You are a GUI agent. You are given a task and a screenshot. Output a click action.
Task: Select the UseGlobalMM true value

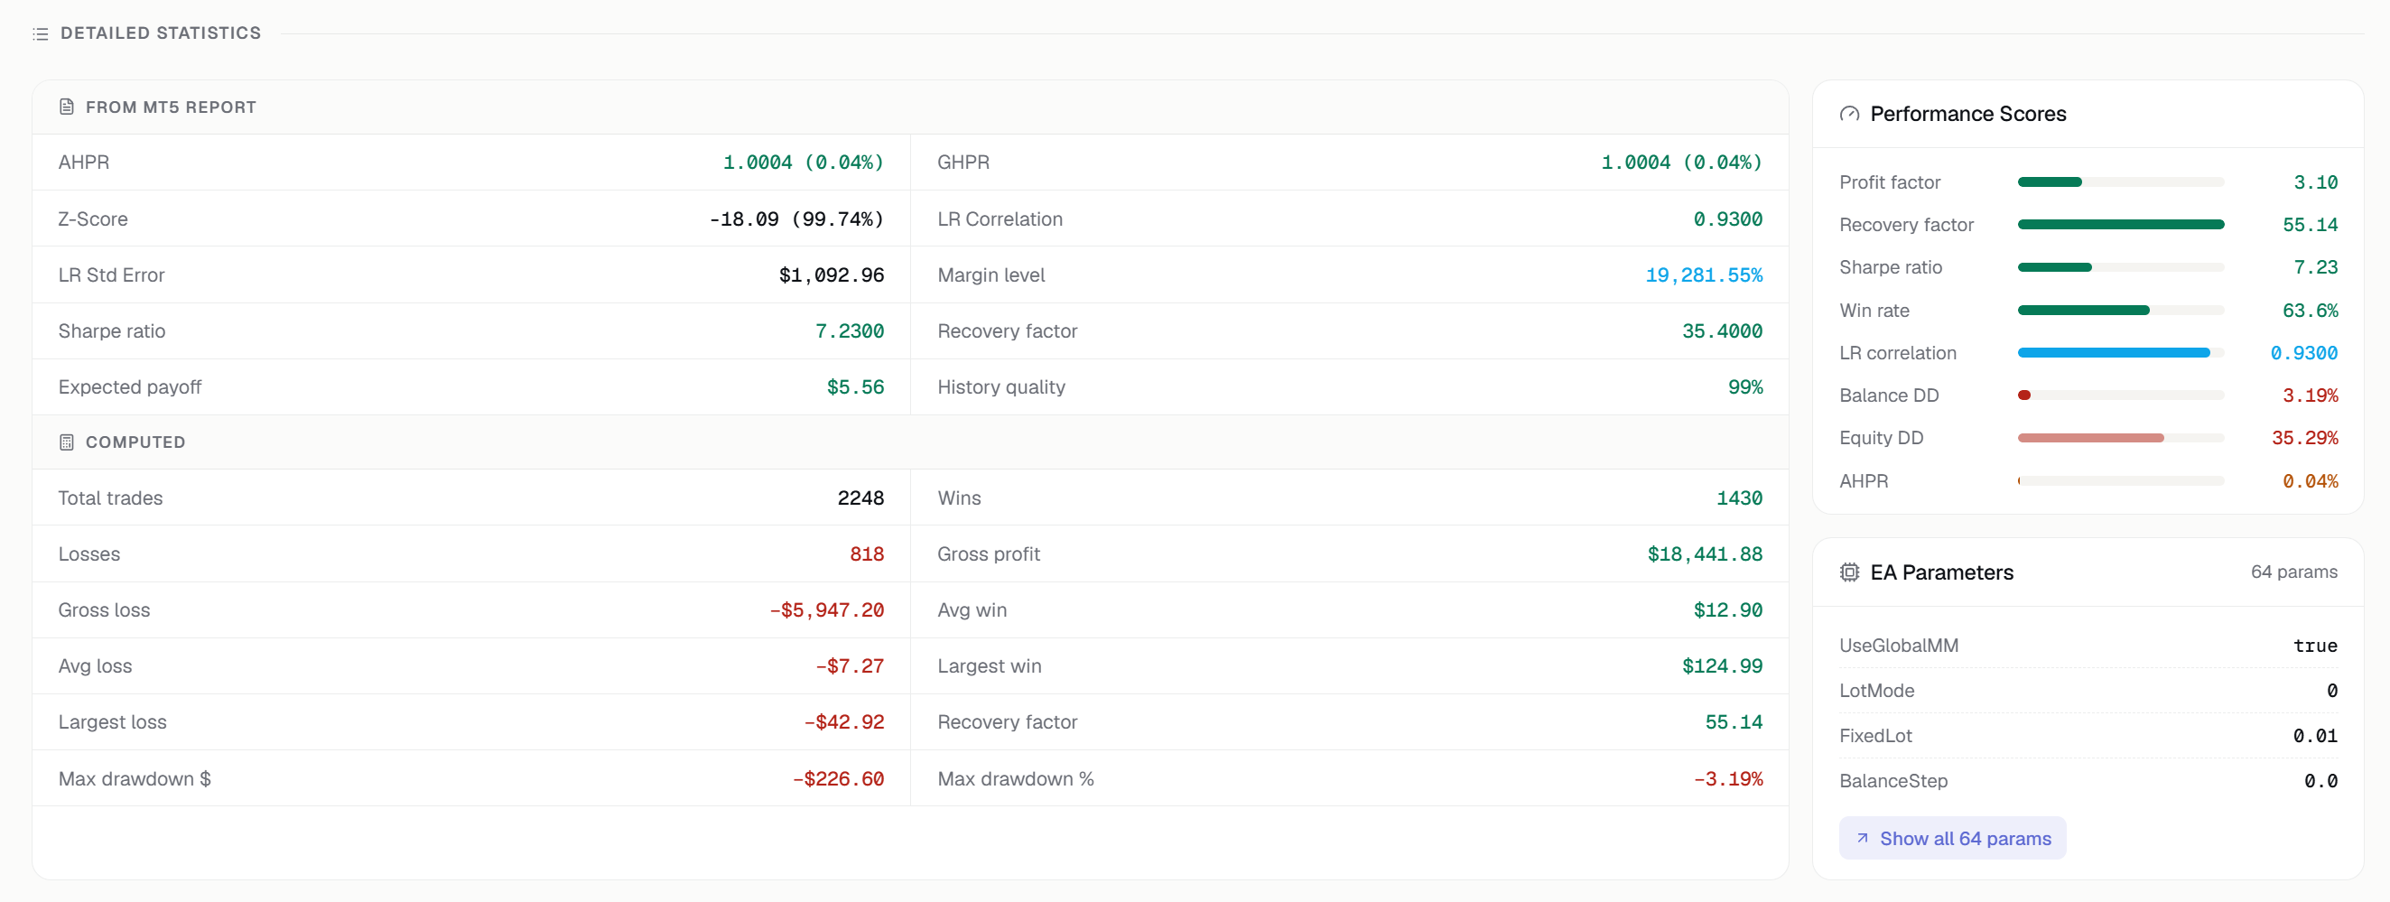click(x=2315, y=646)
